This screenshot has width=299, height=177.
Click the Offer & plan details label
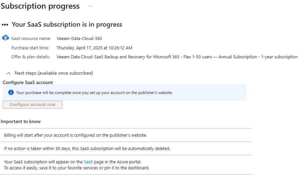(31, 57)
